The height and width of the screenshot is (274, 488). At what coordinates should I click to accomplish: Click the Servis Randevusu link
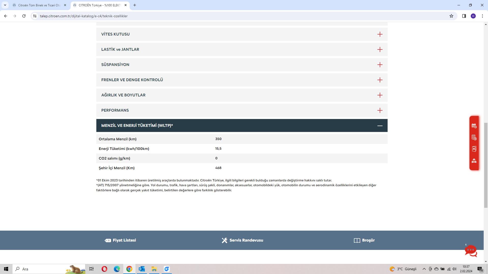point(242,240)
